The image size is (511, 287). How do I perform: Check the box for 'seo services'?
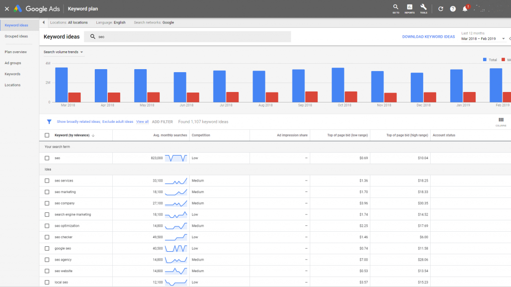coord(47,181)
